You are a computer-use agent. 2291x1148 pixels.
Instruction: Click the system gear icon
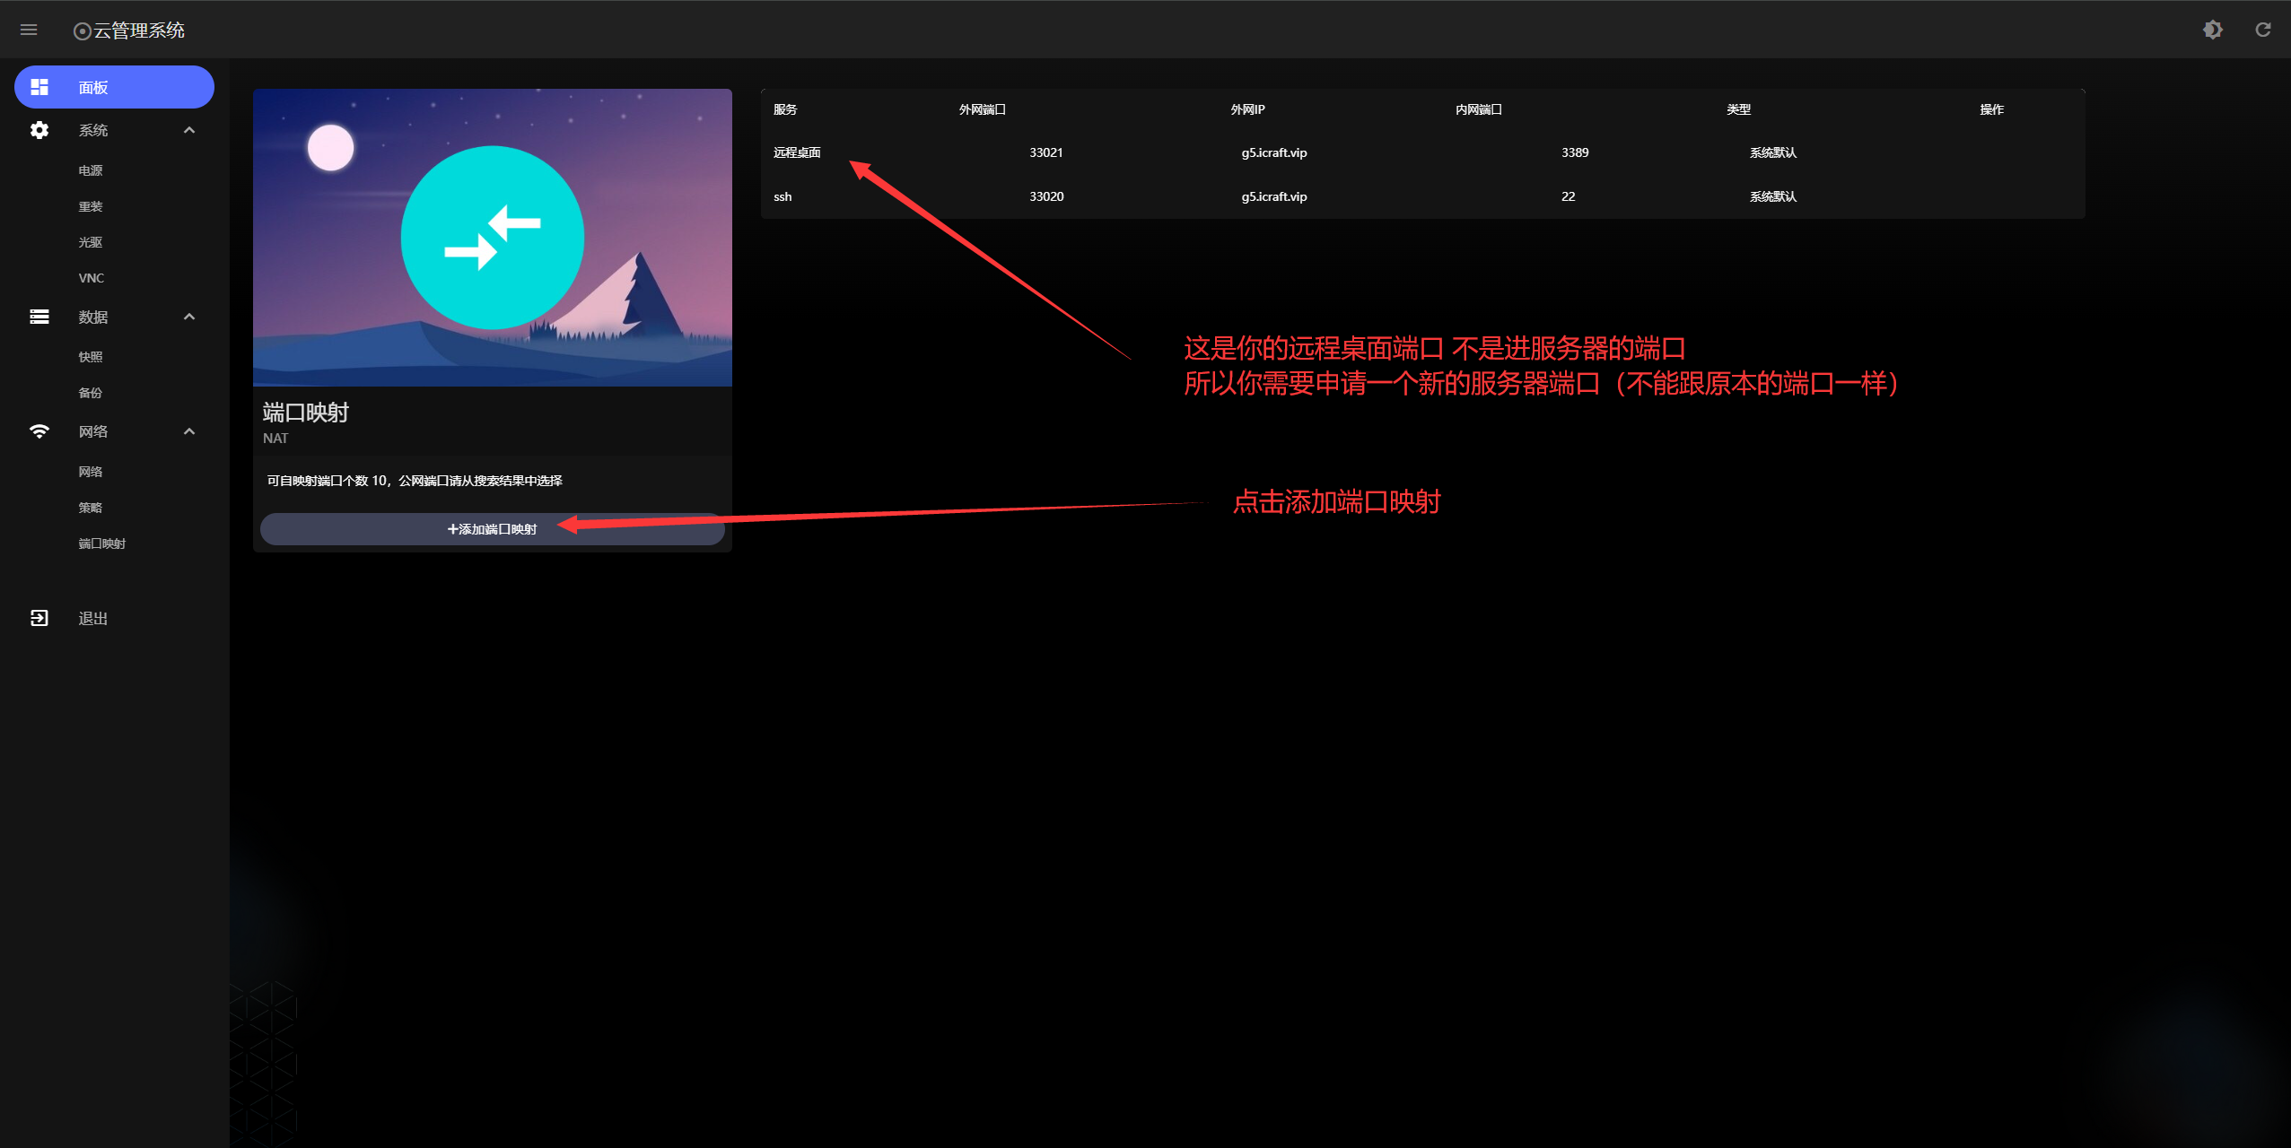39,130
